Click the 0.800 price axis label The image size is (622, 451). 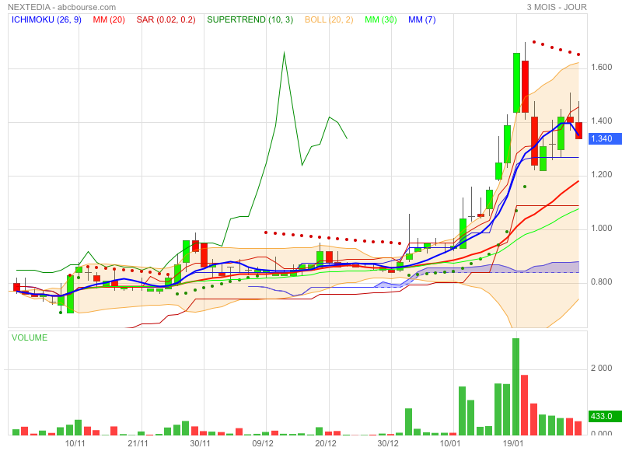pyautogui.click(x=601, y=281)
